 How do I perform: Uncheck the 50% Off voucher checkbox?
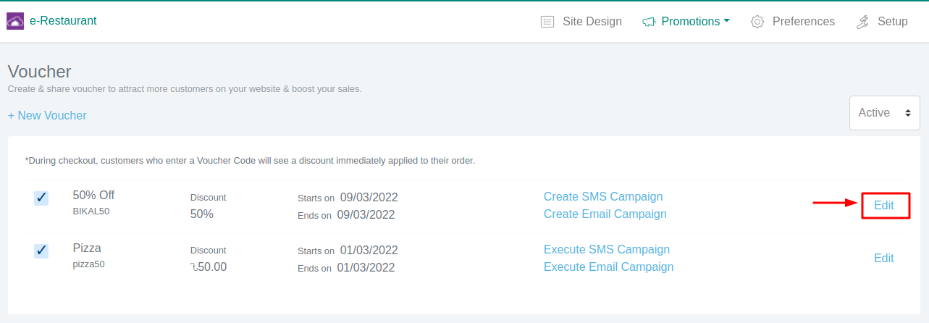(x=41, y=198)
